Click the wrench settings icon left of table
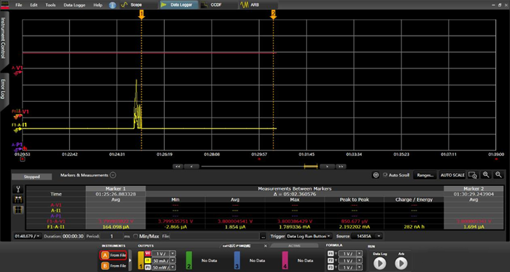510x272 pixels. [18, 189]
